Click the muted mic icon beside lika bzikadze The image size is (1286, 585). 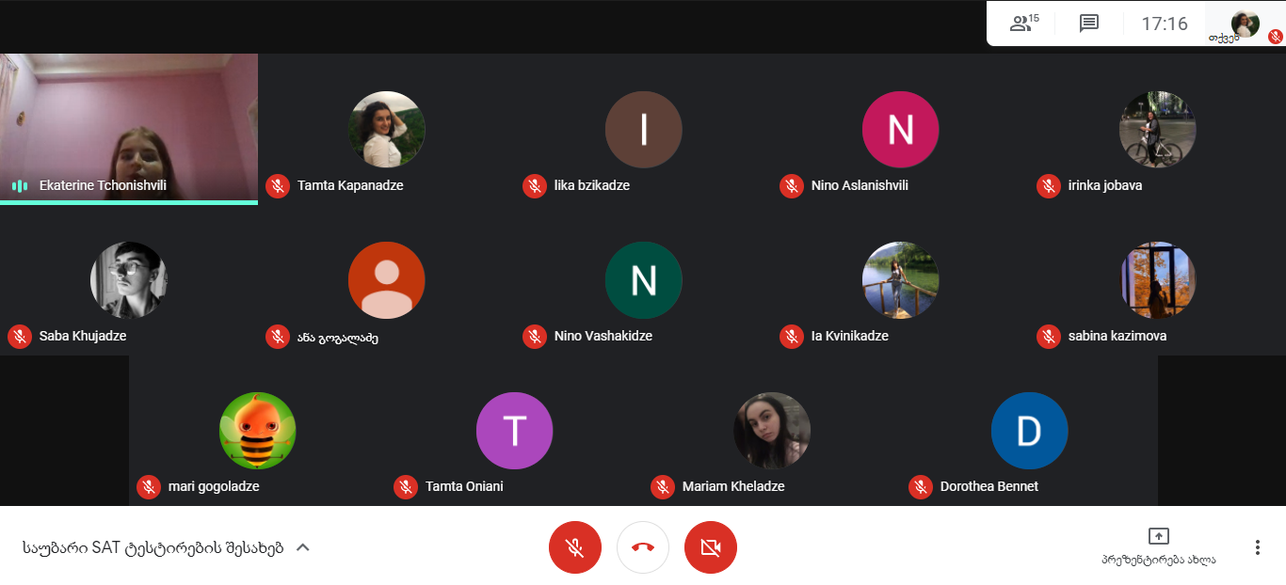pos(535,186)
